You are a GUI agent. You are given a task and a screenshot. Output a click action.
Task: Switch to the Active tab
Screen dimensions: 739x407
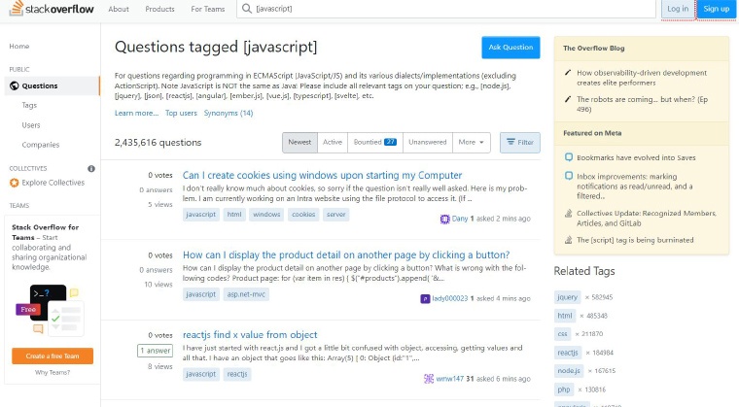tap(333, 142)
